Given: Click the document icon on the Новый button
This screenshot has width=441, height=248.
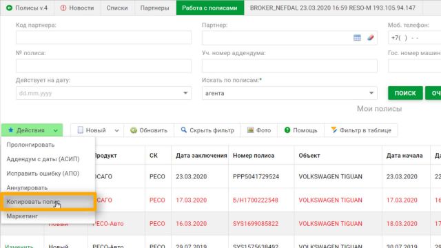Looking at the screenshot, I should click(x=80, y=130).
